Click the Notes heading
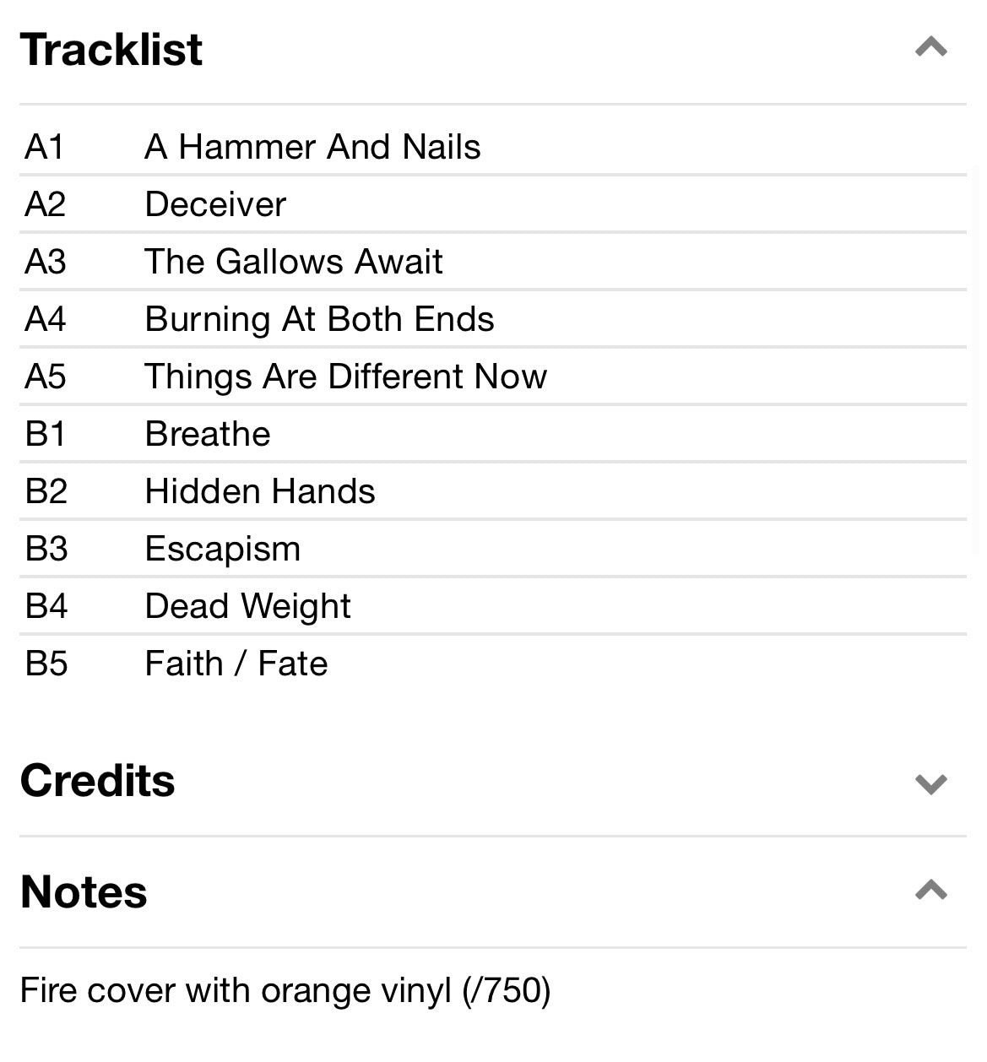Screen dimensions: 987x1062 pyautogui.click(x=84, y=892)
